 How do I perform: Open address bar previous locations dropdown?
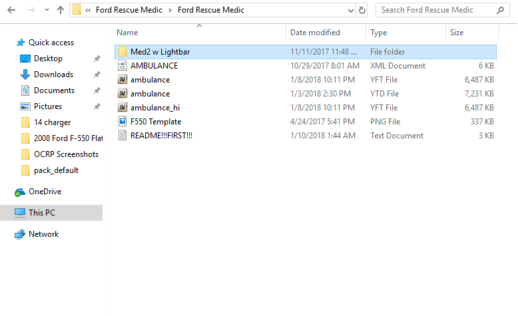click(350, 11)
